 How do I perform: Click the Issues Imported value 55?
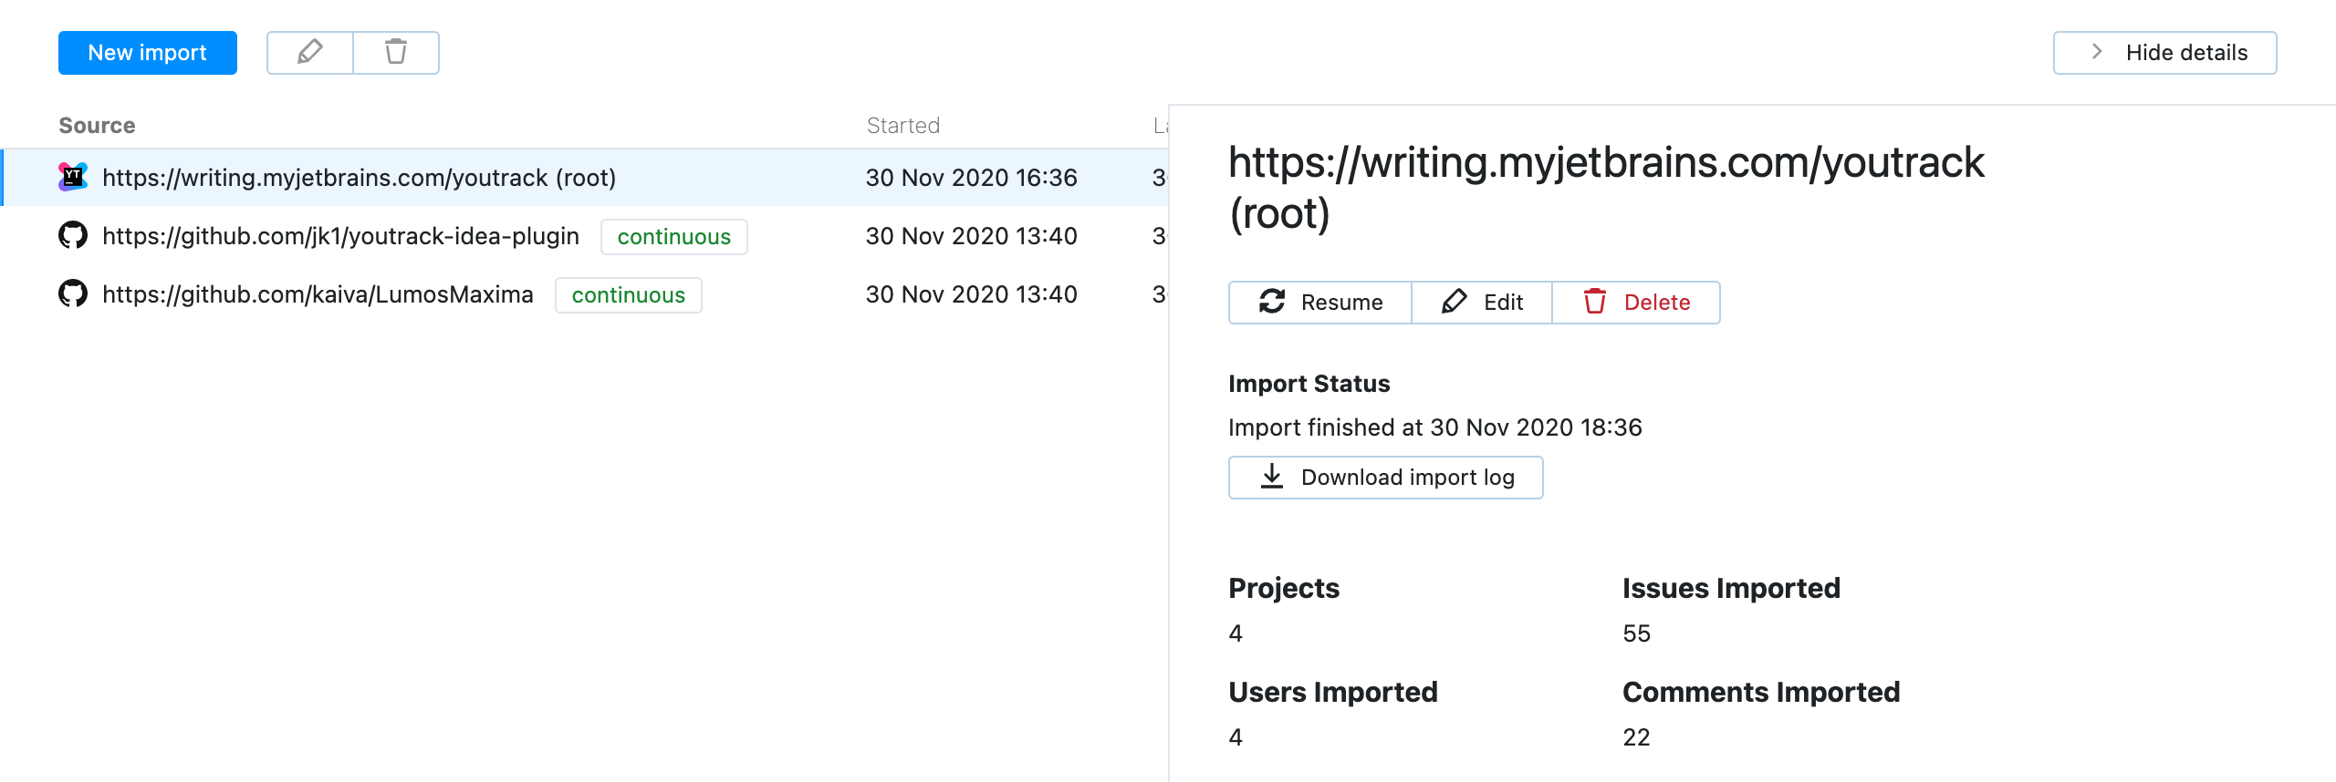click(1637, 633)
